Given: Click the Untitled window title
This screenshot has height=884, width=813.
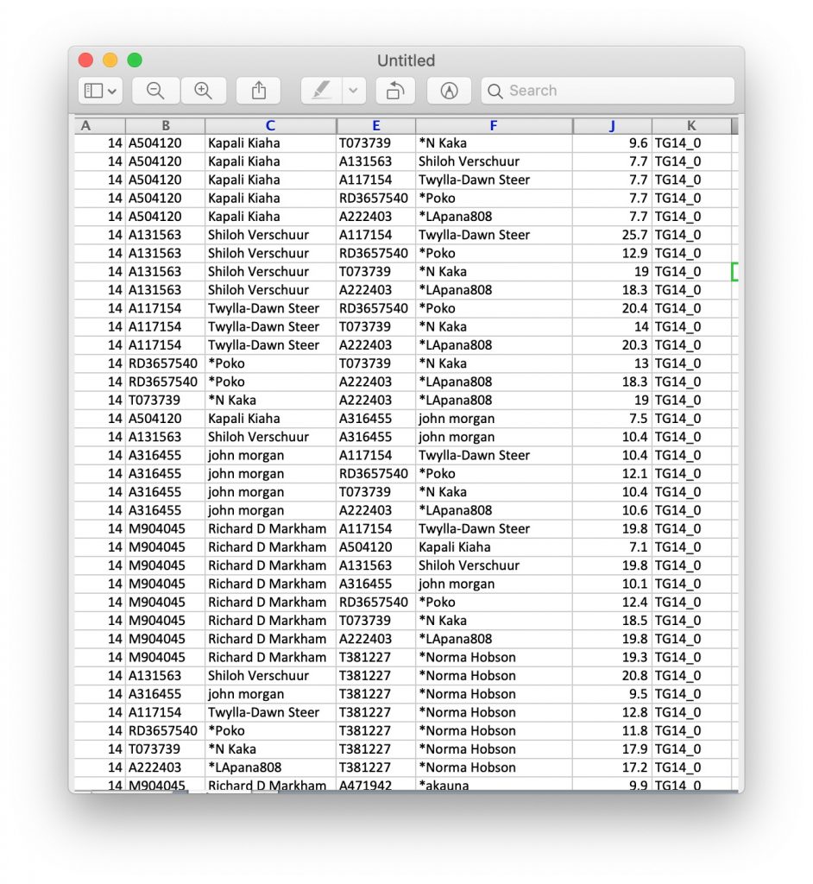Looking at the screenshot, I should click(x=406, y=60).
